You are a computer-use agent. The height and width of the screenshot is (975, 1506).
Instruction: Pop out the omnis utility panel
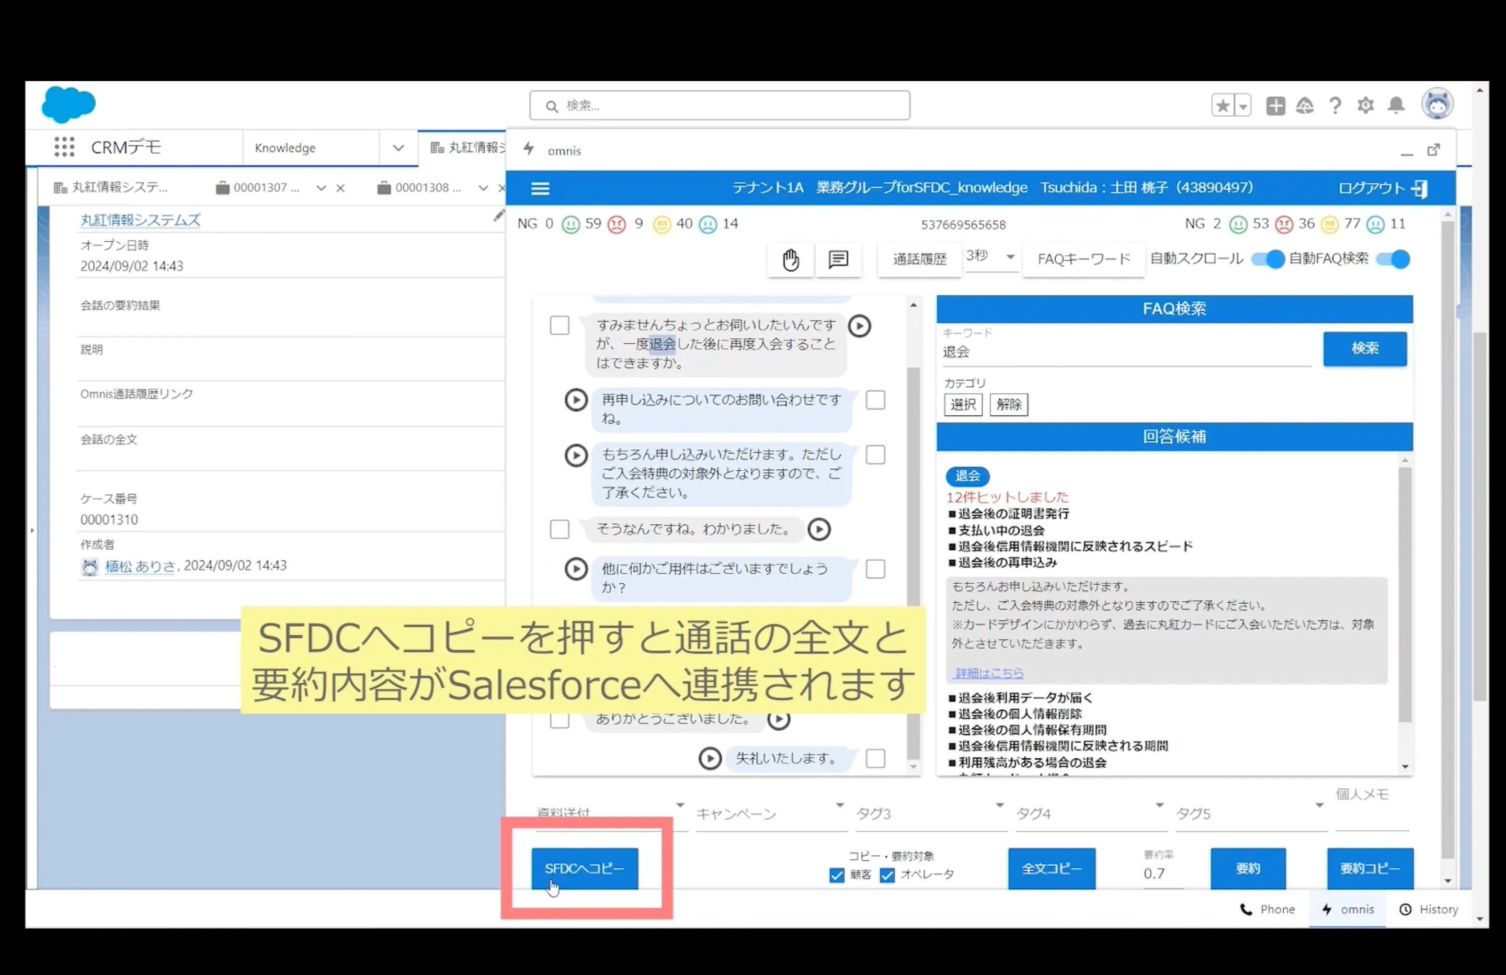click(1433, 150)
